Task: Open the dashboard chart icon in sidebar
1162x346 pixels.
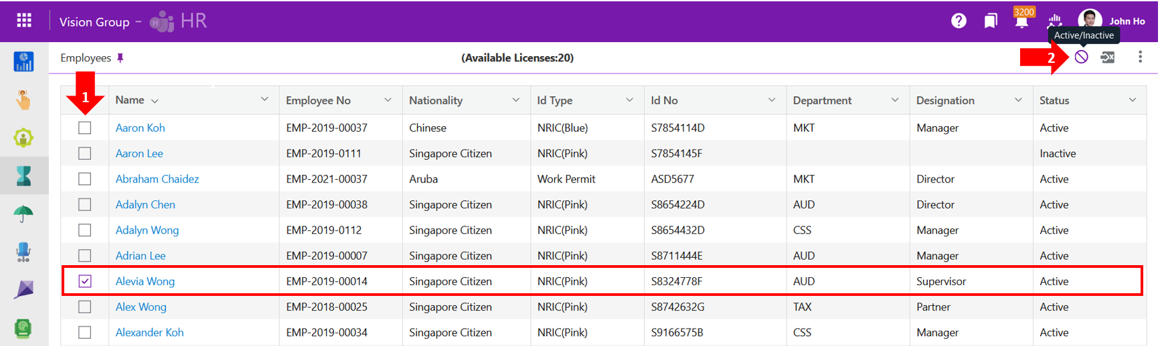Action: point(23,62)
